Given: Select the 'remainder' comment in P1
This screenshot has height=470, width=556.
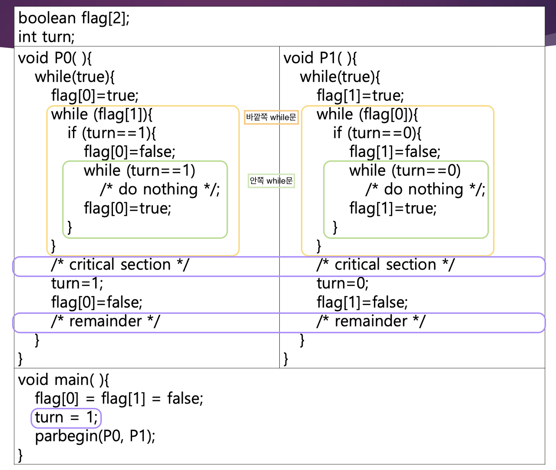Looking at the screenshot, I should 371,321.
